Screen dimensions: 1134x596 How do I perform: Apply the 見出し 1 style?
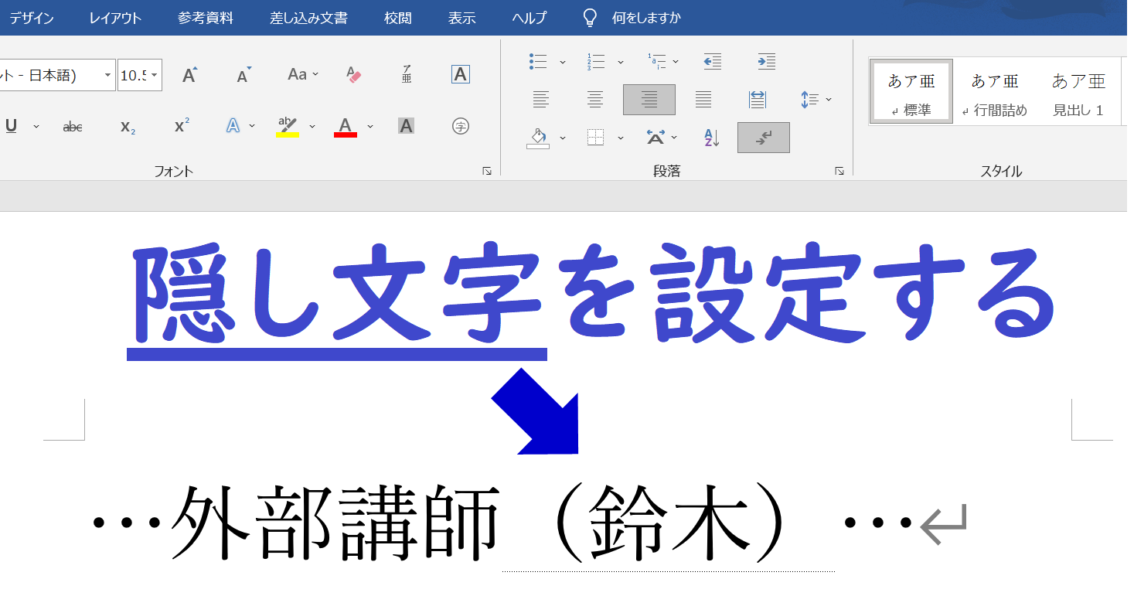[x=1078, y=91]
